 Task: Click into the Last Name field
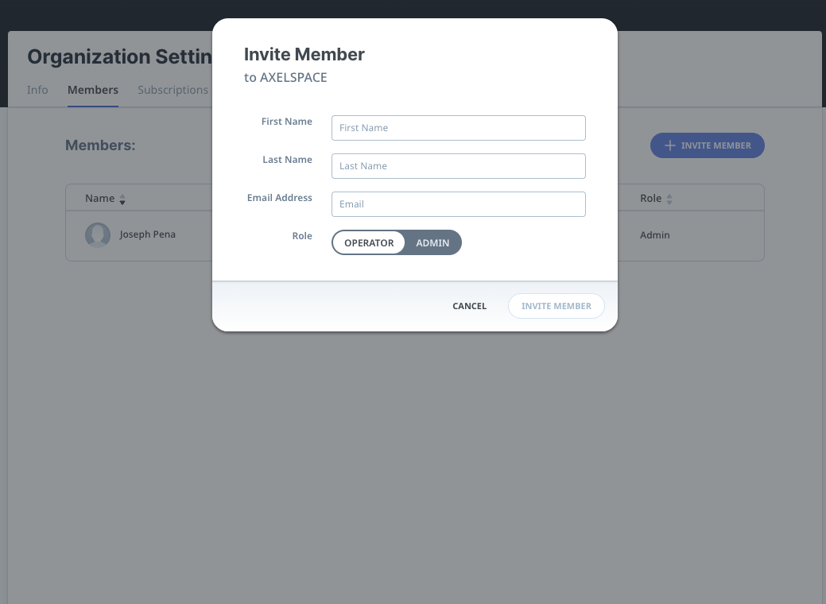pyautogui.click(x=458, y=166)
